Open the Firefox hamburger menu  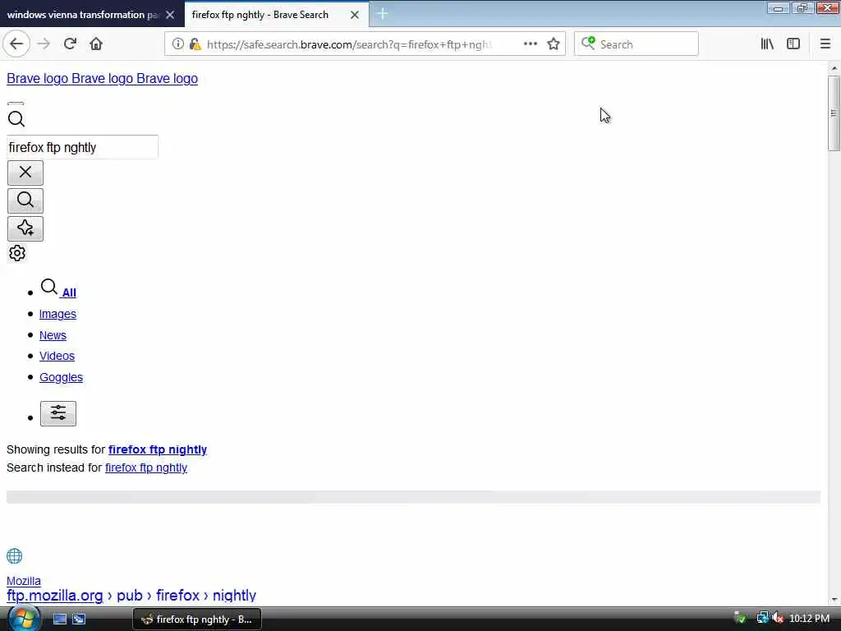point(825,44)
